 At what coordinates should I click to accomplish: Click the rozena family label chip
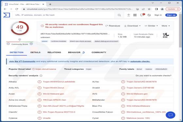click(x=149, y=69)
